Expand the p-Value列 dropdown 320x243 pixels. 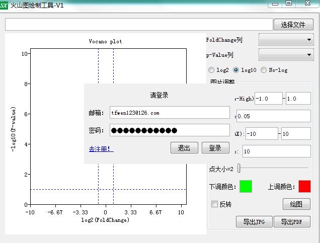click(x=286, y=54)
